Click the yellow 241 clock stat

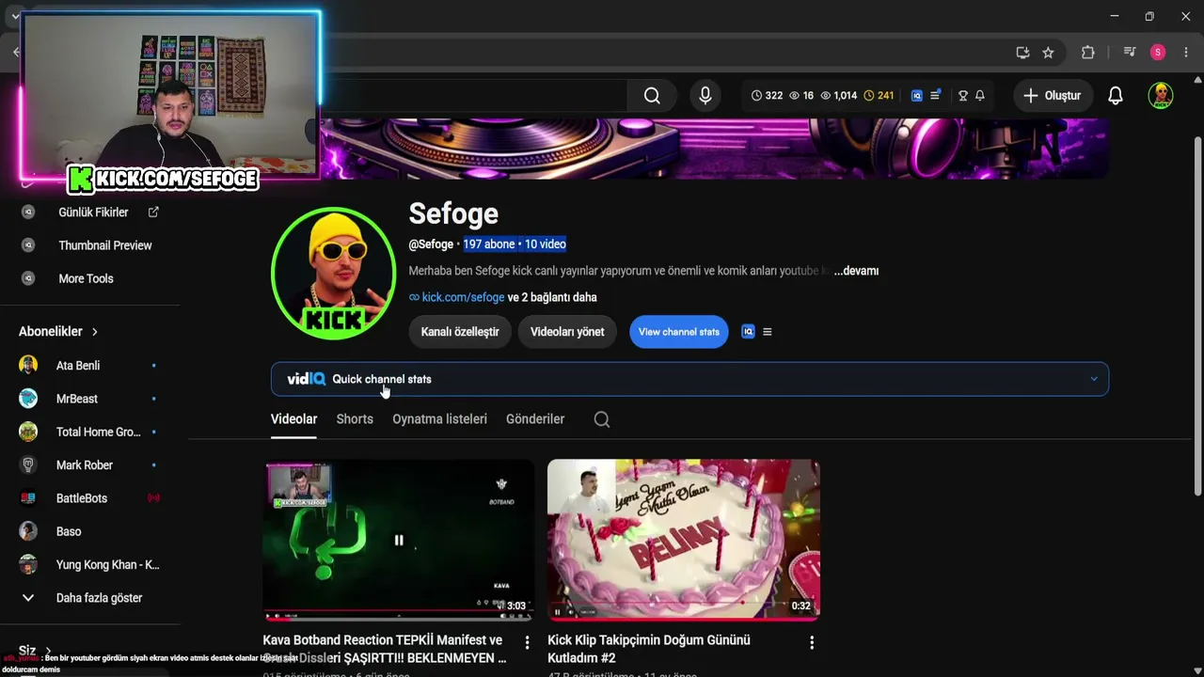tap(879, 95)
